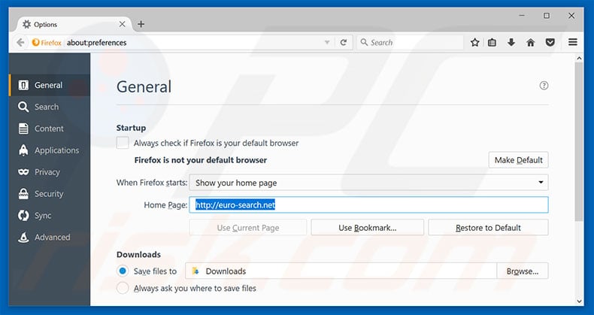Maximize the Firefox window
The height and width of the screenshot is (315, 594).
click(x=547, y=16)
